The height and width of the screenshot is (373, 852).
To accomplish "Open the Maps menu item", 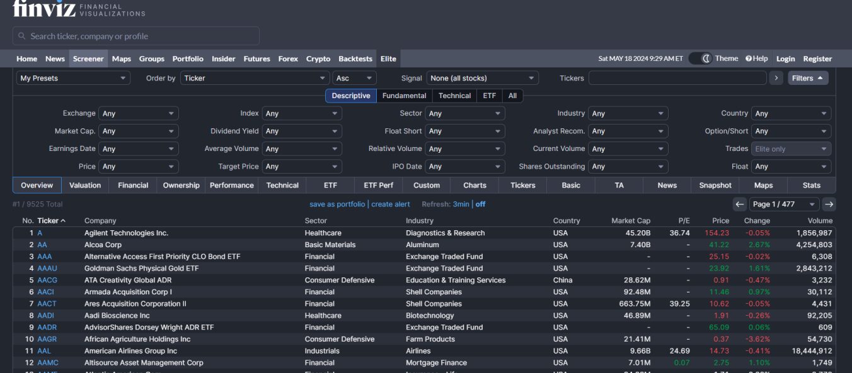I will tap(122, 58).
